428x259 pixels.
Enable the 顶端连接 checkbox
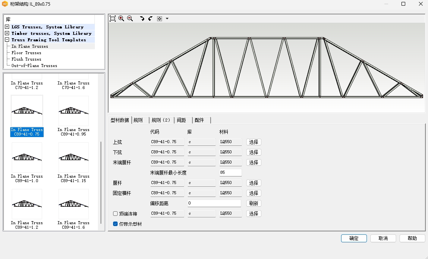[115, 214]
